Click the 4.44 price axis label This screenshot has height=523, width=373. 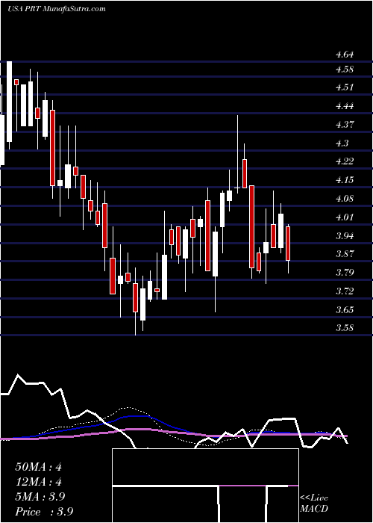tap(344, 106)
